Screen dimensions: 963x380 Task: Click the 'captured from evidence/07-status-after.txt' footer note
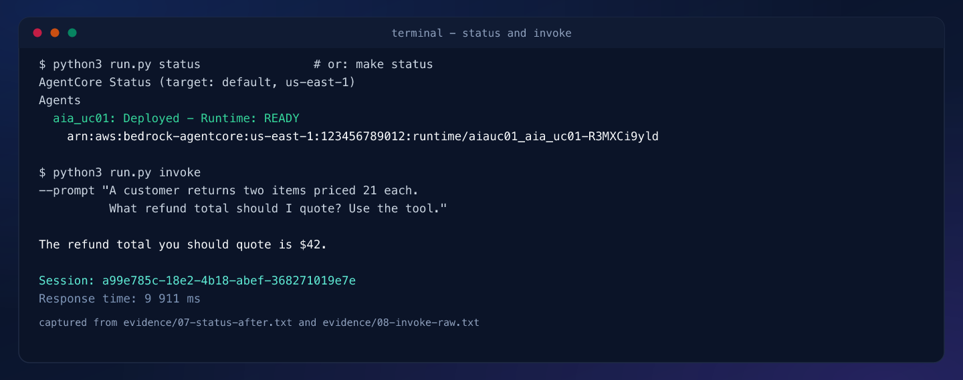259,323
